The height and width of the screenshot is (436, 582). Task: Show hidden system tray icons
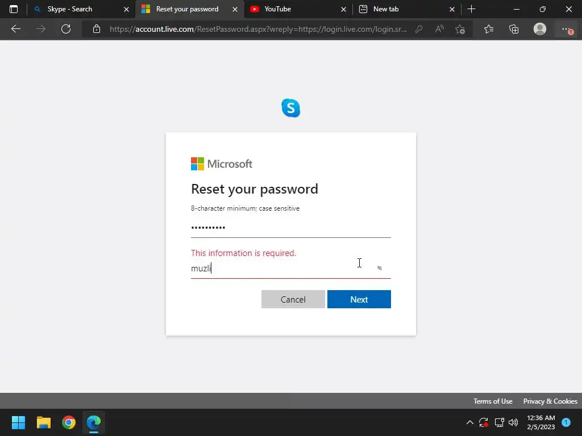469,422
